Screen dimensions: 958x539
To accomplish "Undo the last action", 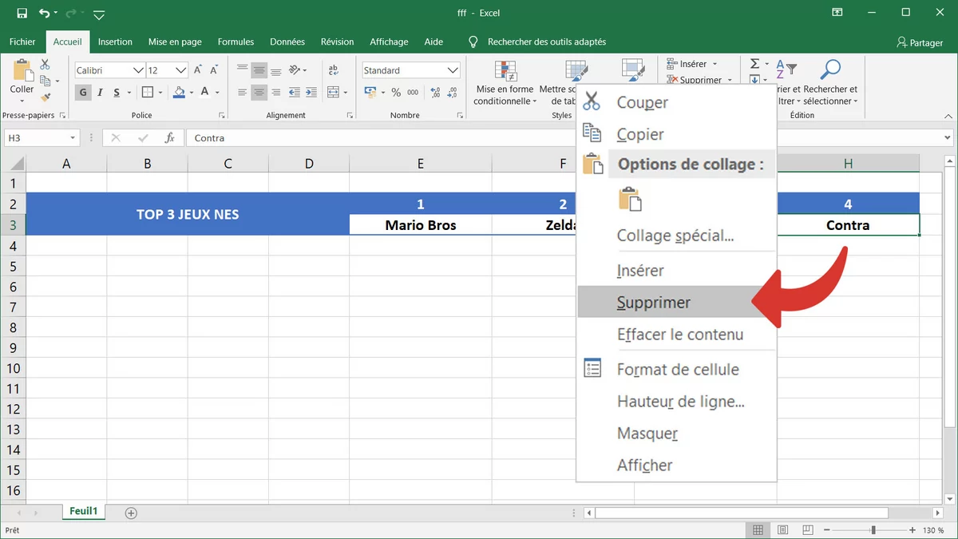I will tap(45, 14).
